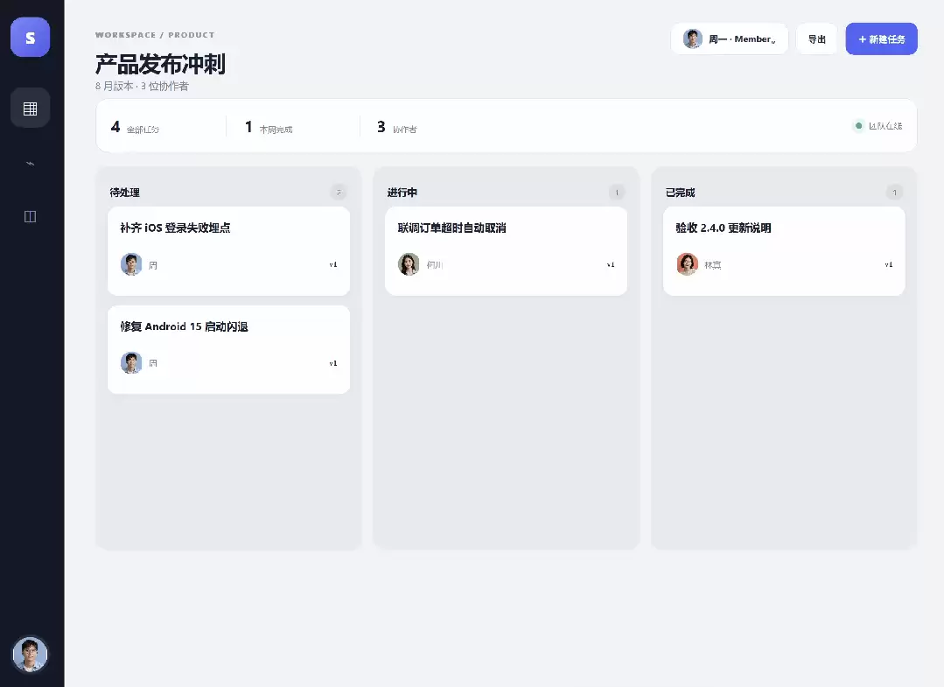The width and height of the screenshot is (944, 687).
Task: Click the + 新建任务 button
Action: pyautogui.click(x=881, y=39)
